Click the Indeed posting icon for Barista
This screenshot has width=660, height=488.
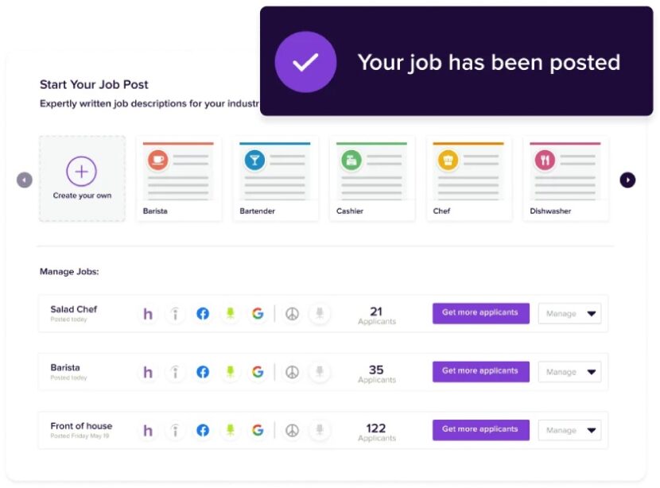point(175,371)
